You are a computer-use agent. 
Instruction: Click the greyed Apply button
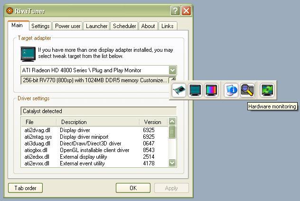171,188
